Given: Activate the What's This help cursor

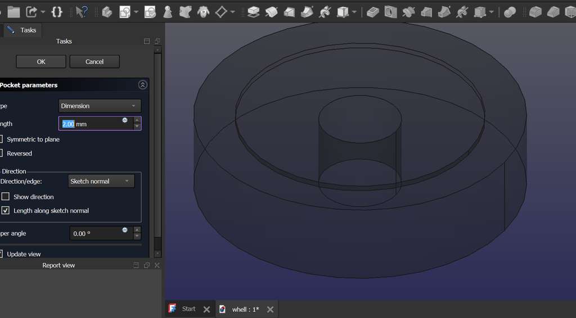Looking at the screenshot, I should [x=81, y=12].
